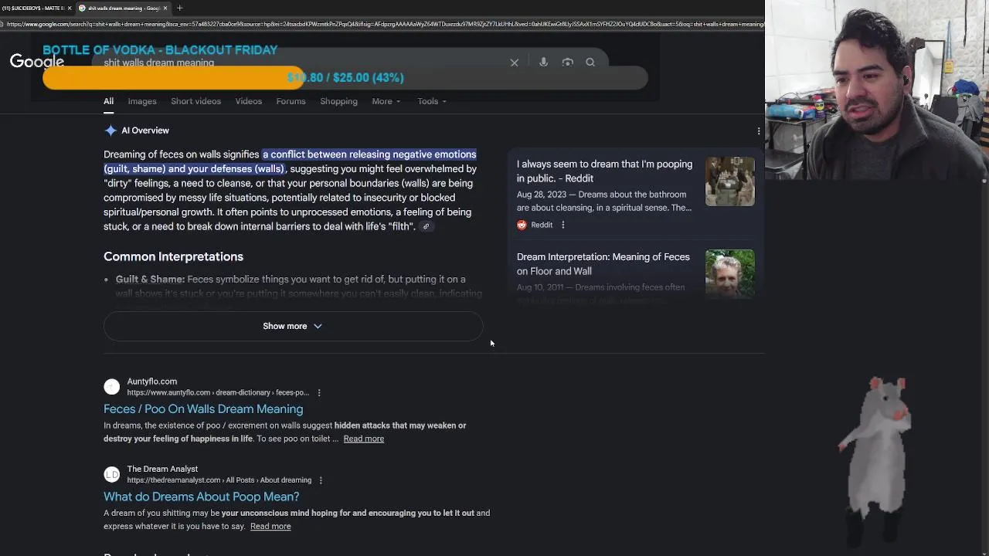
Task: Open the Dream Interpretation thumbnail image
Action: pyautogui.click(x=730, y=273)
